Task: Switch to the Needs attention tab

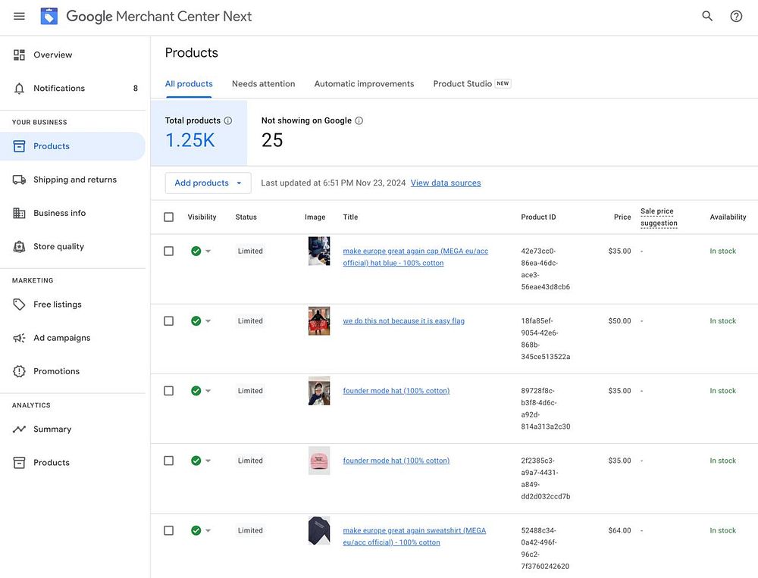Action: coord(263,84)
